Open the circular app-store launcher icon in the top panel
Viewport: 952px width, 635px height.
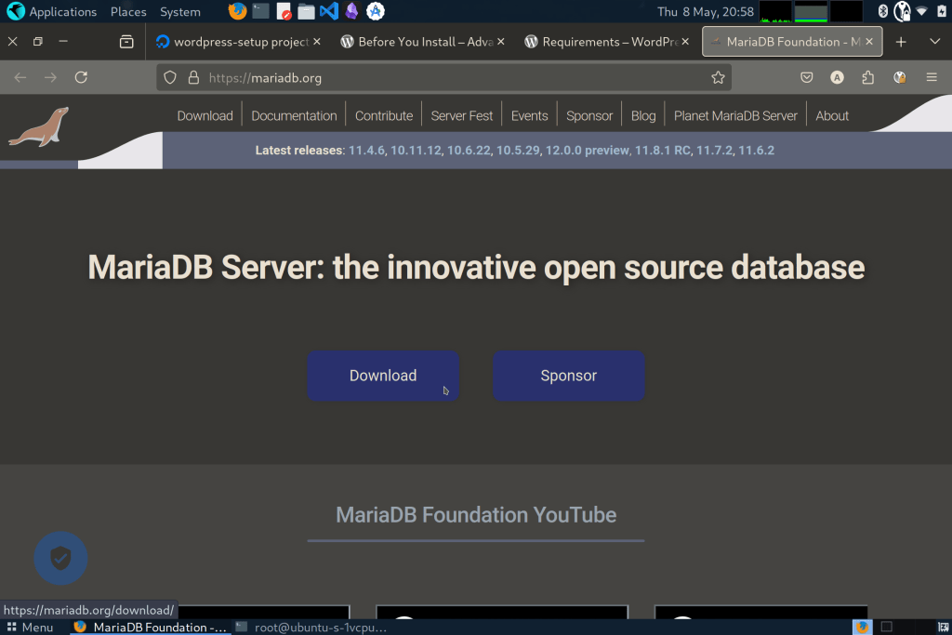pos(376,11)
